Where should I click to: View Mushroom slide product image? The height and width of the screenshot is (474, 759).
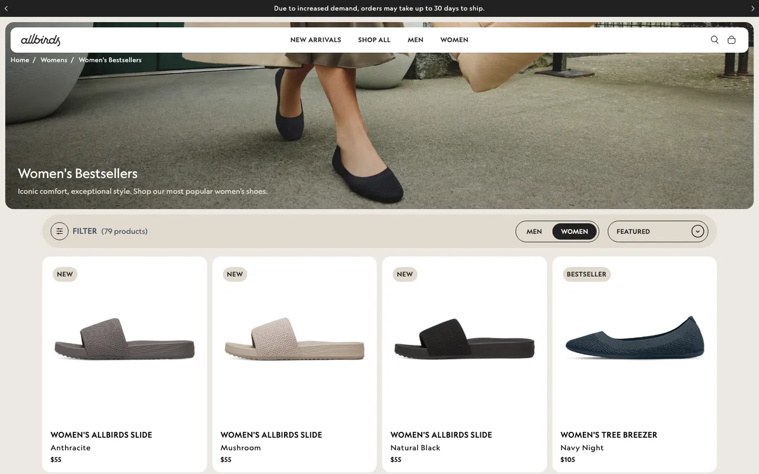[x=294, y=339]
